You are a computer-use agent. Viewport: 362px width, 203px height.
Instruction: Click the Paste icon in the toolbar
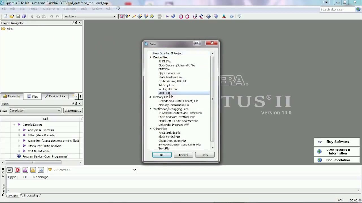pyautogui.click(x=44, y=16)
